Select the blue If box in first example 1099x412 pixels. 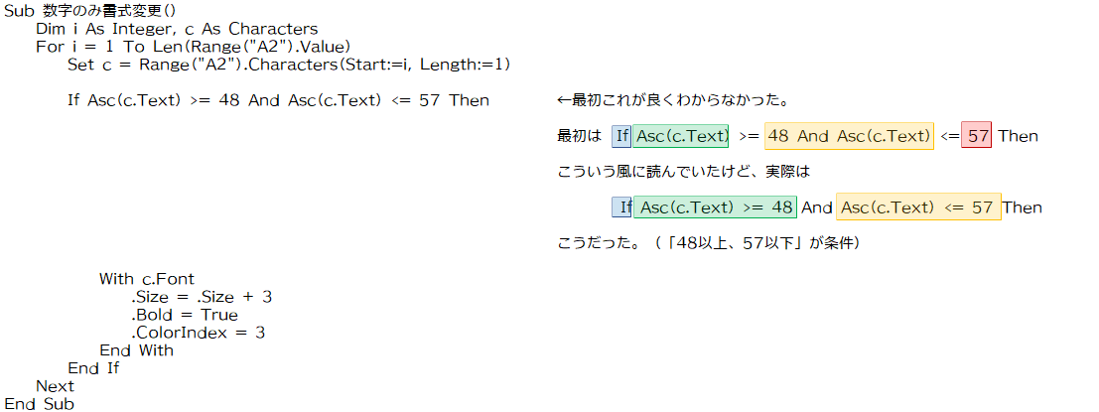pos(621,136)
